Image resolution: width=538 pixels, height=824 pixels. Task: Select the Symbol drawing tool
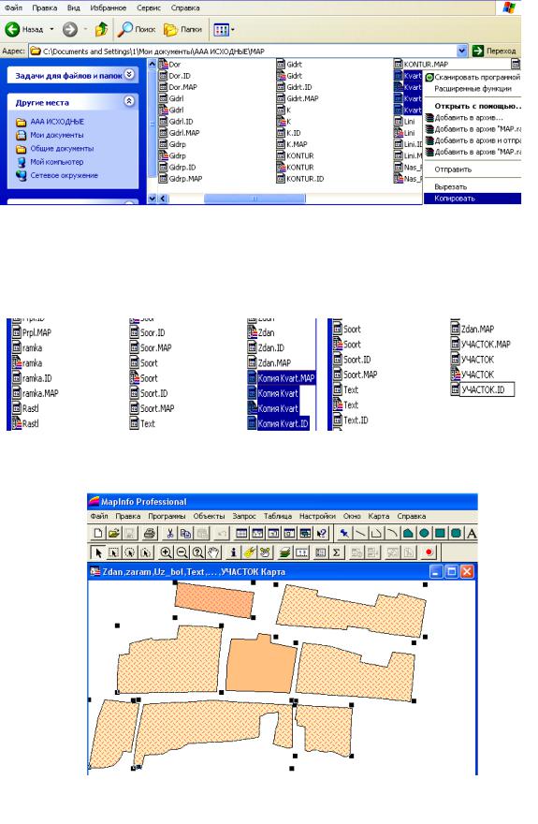coord(344,534)
